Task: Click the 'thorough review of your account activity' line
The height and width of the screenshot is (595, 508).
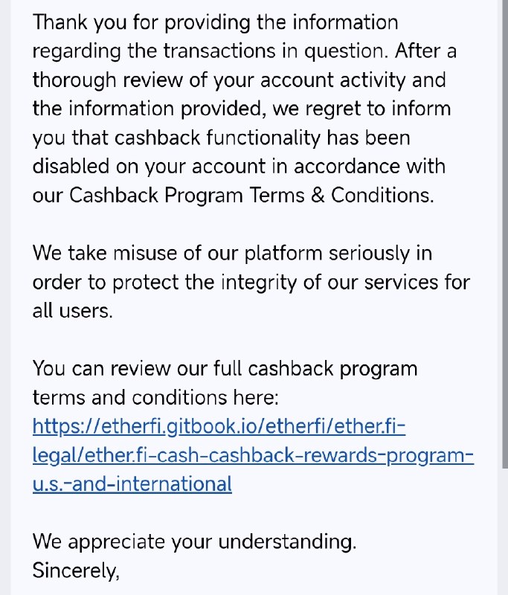Action: click(239, 80)
